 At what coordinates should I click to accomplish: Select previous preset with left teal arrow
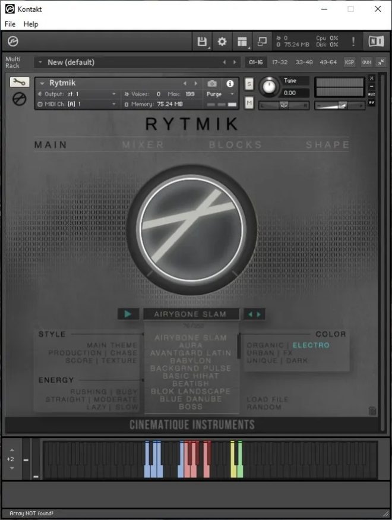(x=251, y=314)
